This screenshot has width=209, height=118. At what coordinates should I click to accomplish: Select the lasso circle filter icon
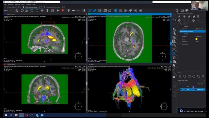tap(185, 76)
